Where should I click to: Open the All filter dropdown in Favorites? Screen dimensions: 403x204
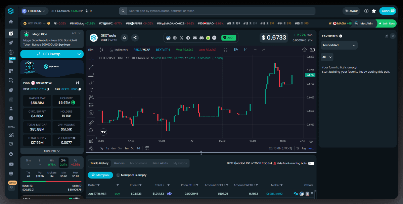[327, 57]
